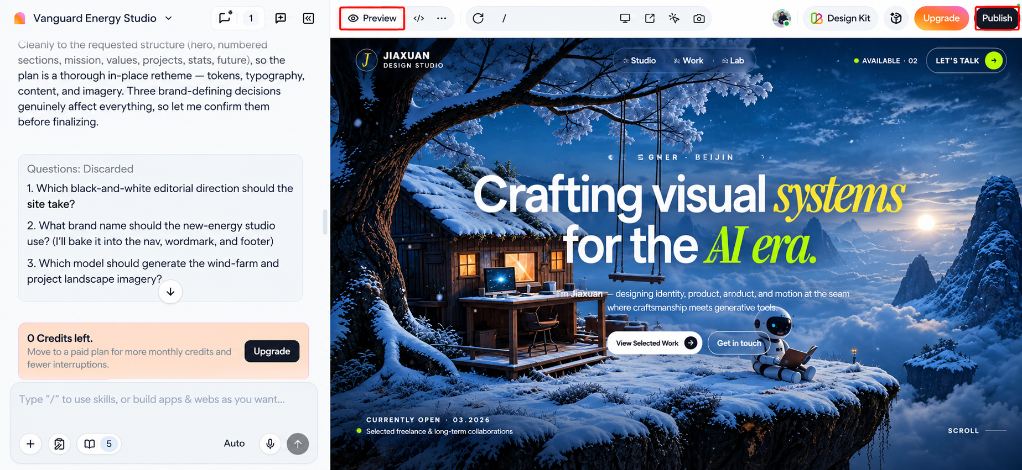Open the Studio nav item in preview
The width and height of the screenshot is (1022, 470).
pos(639,61)
